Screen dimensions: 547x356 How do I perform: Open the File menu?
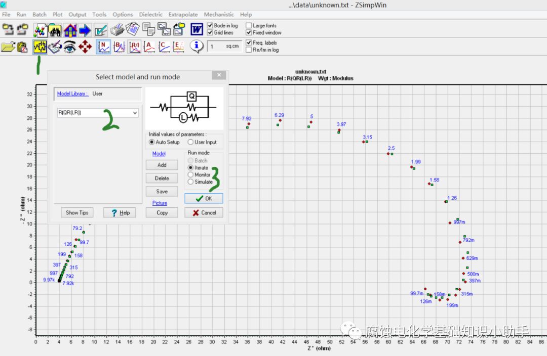[x=6, y=15]
